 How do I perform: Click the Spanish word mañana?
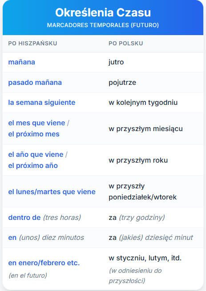click(21, 62)
